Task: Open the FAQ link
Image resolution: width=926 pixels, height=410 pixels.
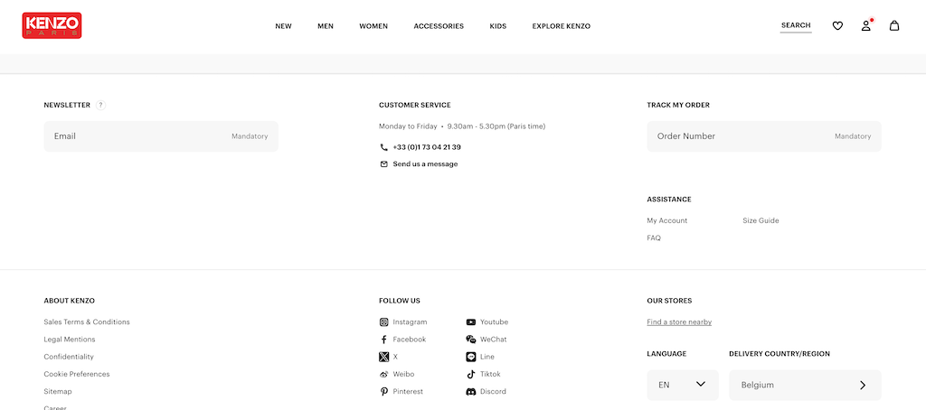Action: pos(654,238)
